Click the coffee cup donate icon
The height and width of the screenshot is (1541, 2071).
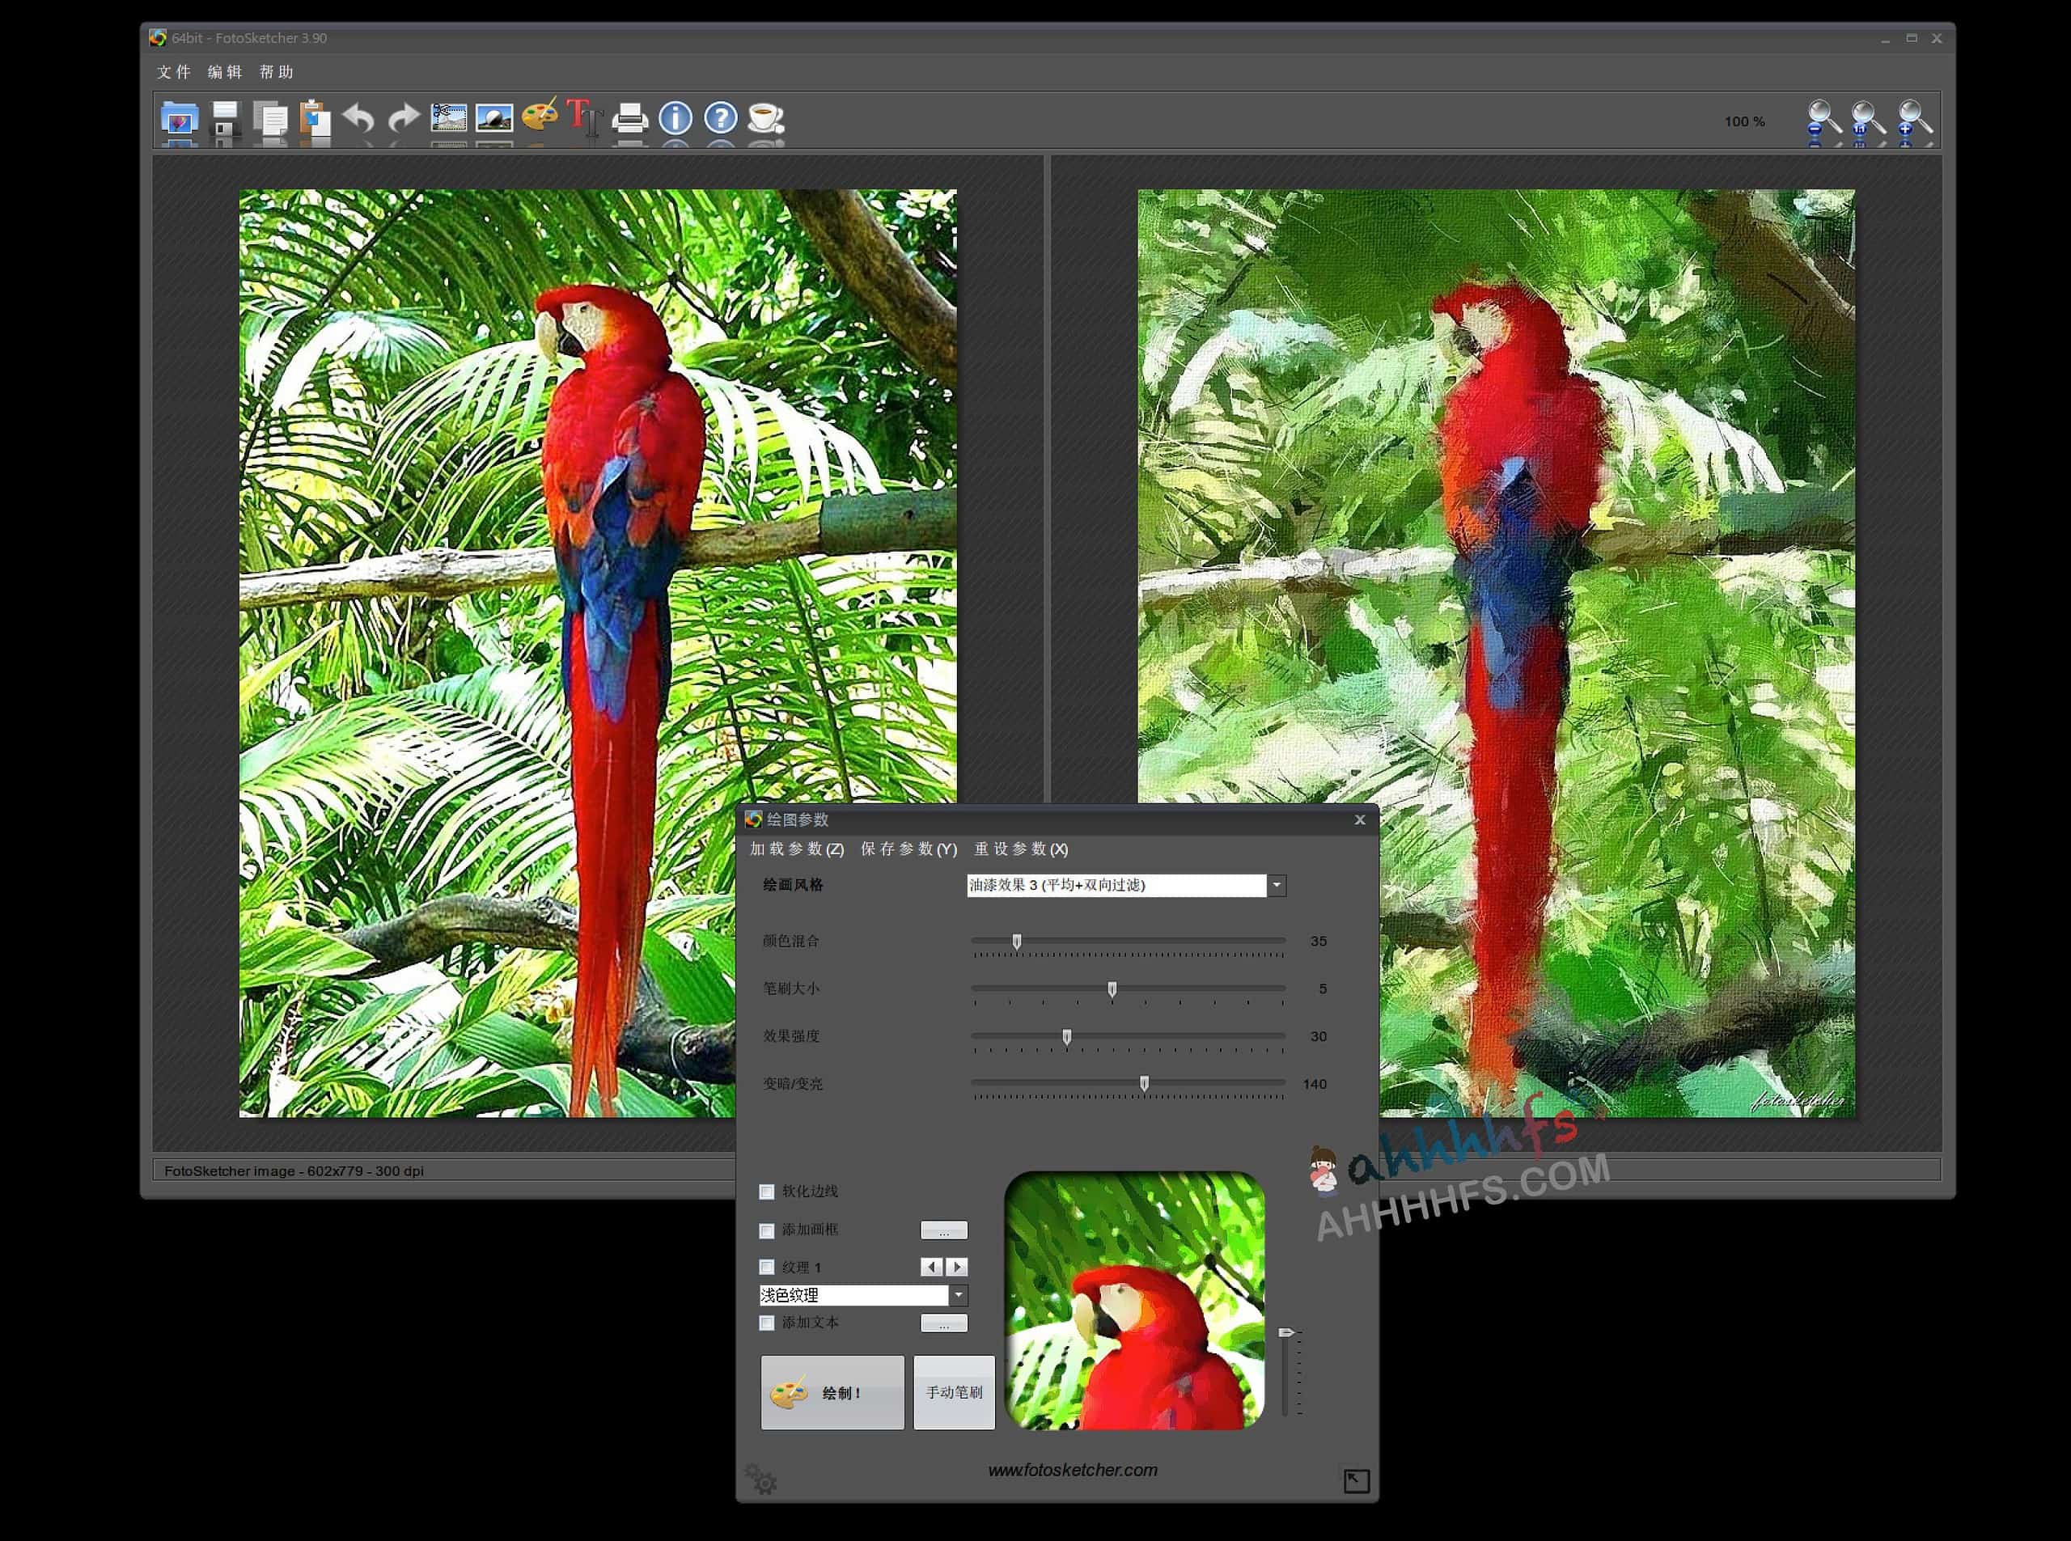[x=766, y=117]
